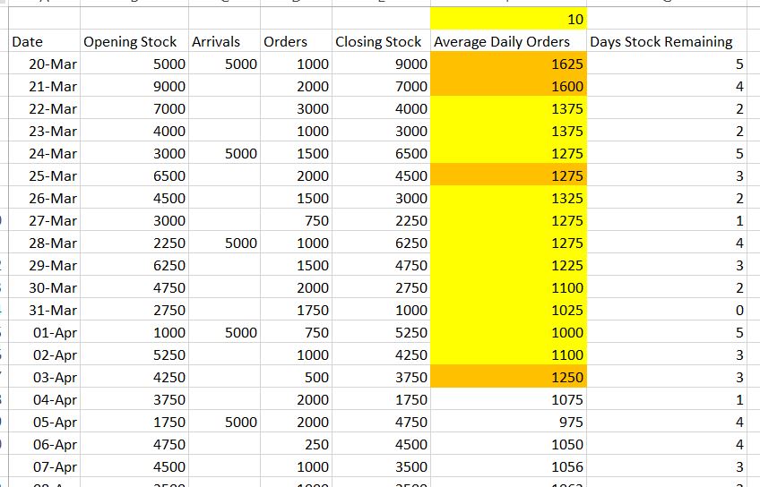This screenshot has height=487, width=760.
Task: Select the Opening Stock header cell
Action: tap(134, 42)
